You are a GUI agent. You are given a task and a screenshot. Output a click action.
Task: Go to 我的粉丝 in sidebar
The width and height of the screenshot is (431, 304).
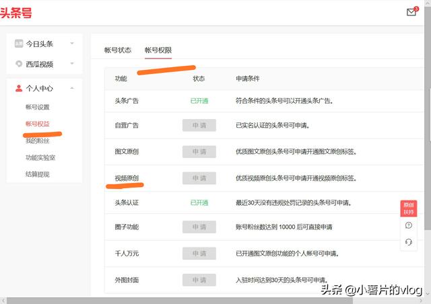tap(38, 141)
